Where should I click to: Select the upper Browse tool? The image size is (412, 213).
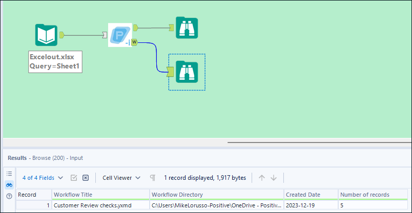[187, 28]
